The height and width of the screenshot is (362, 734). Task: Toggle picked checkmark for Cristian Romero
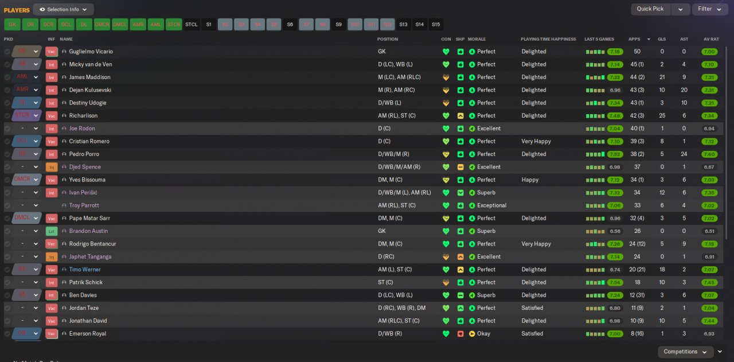7,141
